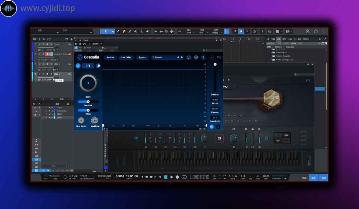359x209 pixels.
Task: Toggle monitor on the second track
Action: click(51, 54)
